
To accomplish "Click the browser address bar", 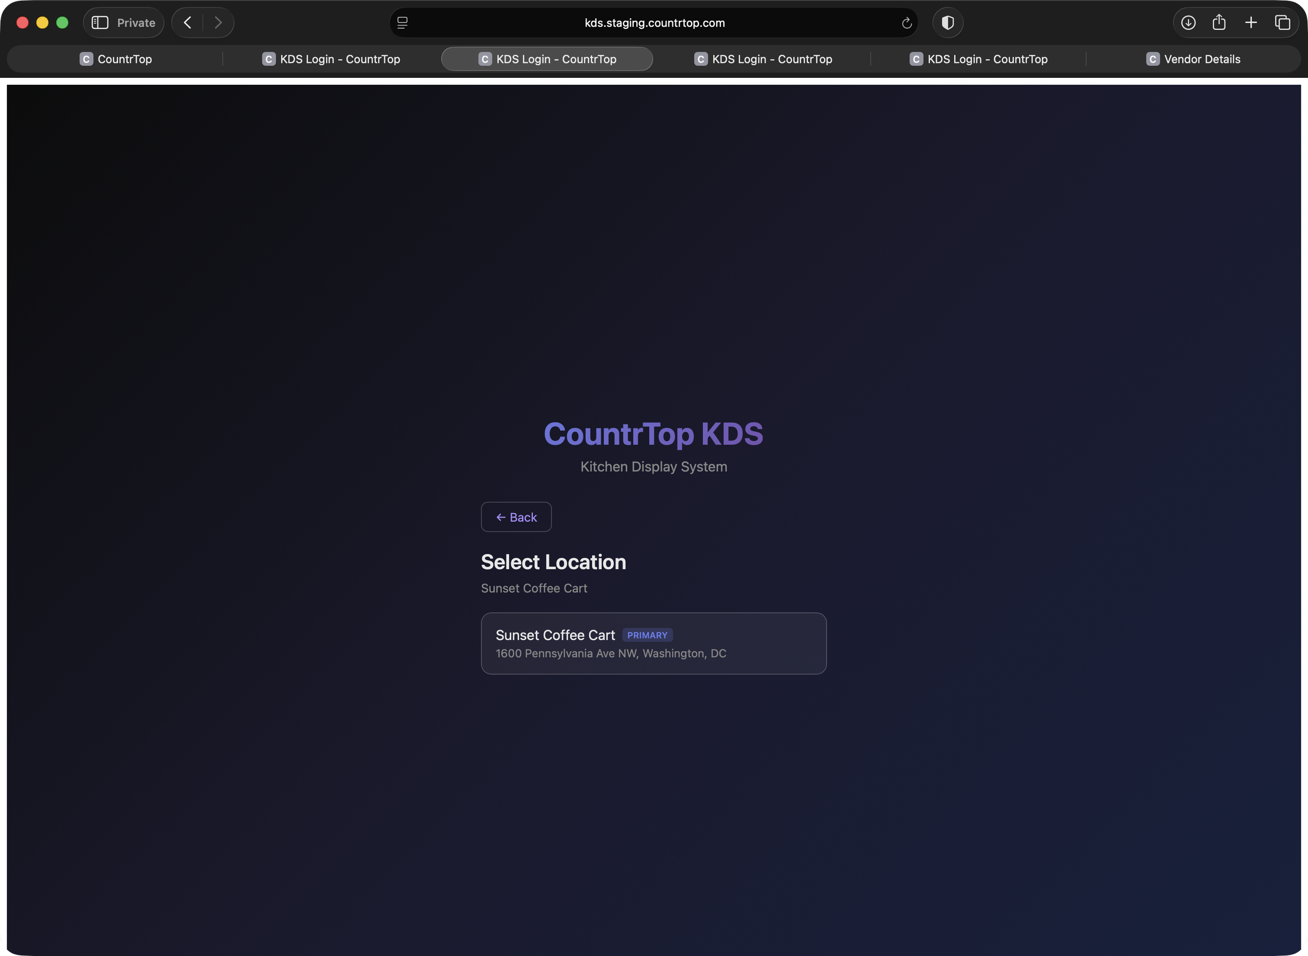I will coord(654,22).
